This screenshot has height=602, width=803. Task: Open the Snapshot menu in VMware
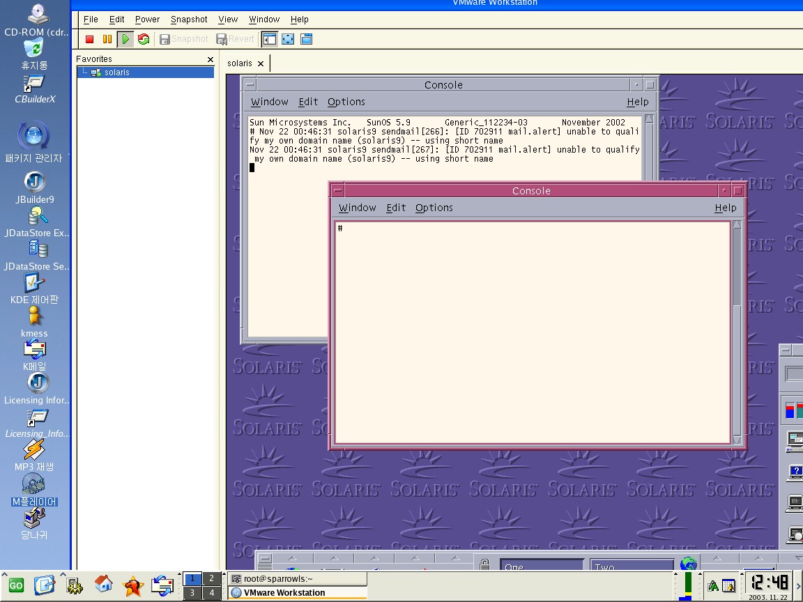point(189,20)
